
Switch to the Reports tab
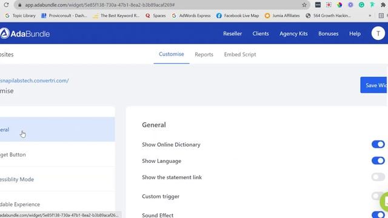click(x=204, y=54)
